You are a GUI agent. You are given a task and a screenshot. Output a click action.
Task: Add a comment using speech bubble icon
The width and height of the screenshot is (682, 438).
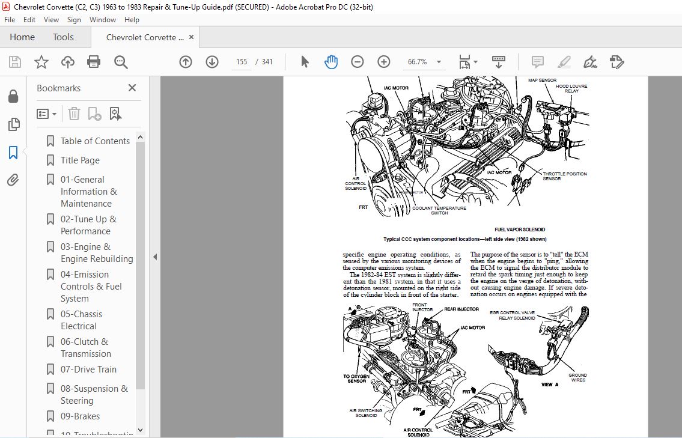pos(538,62)
